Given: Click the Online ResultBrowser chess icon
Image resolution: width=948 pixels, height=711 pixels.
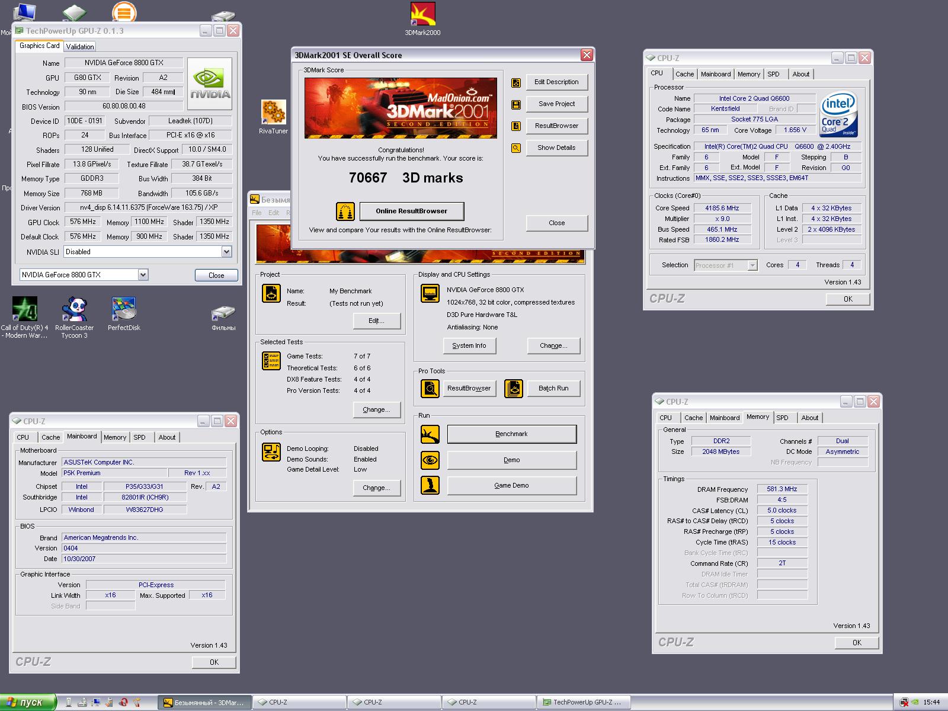Looking at the screenshot, I should point(345,211).
